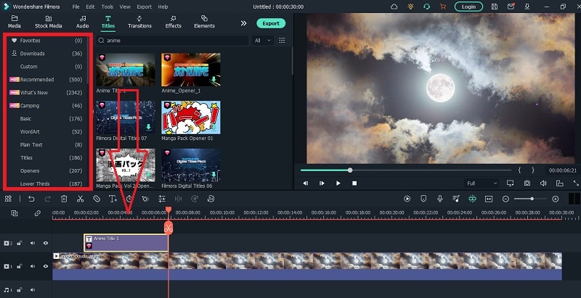Switch to the Media tab

click(x=15, y=22)
